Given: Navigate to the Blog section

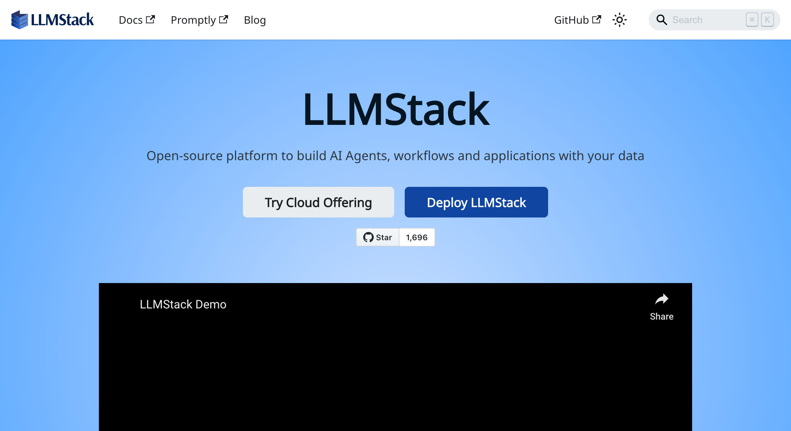Looking at the screenshot, I should [x=255, y=20].
